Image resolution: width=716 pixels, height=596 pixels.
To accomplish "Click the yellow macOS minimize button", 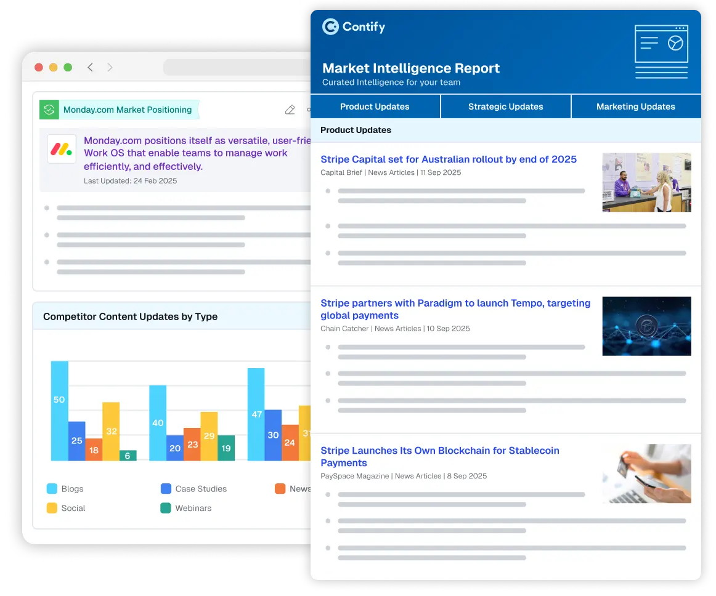I will (53, 67).
